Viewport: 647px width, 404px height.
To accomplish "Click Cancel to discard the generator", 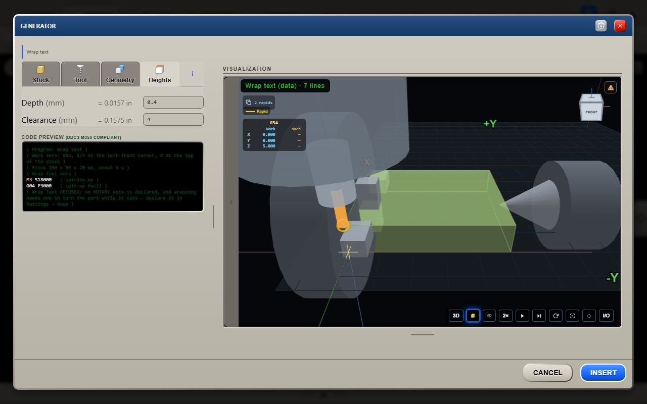I will coord(547,373).
